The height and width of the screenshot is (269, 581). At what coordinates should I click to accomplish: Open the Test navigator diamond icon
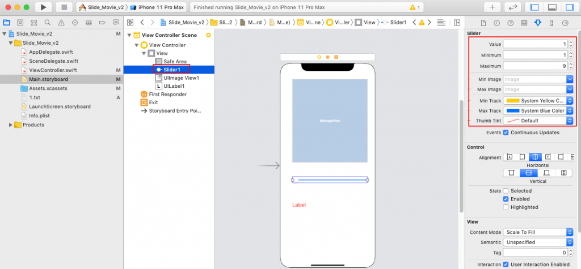tap(75, 22)
